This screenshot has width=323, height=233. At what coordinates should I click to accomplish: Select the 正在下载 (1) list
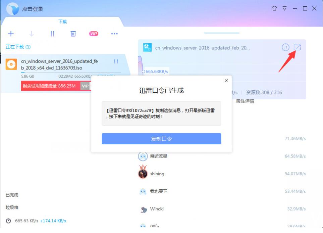[x=18, y=47]
